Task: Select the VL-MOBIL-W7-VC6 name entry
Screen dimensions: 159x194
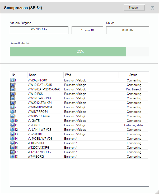Action: pyautogui.click(x=40, y=139)
